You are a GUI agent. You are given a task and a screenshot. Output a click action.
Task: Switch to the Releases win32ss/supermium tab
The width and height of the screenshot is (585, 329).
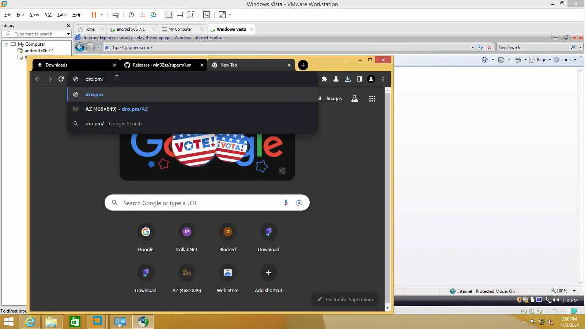coord(163,65)
